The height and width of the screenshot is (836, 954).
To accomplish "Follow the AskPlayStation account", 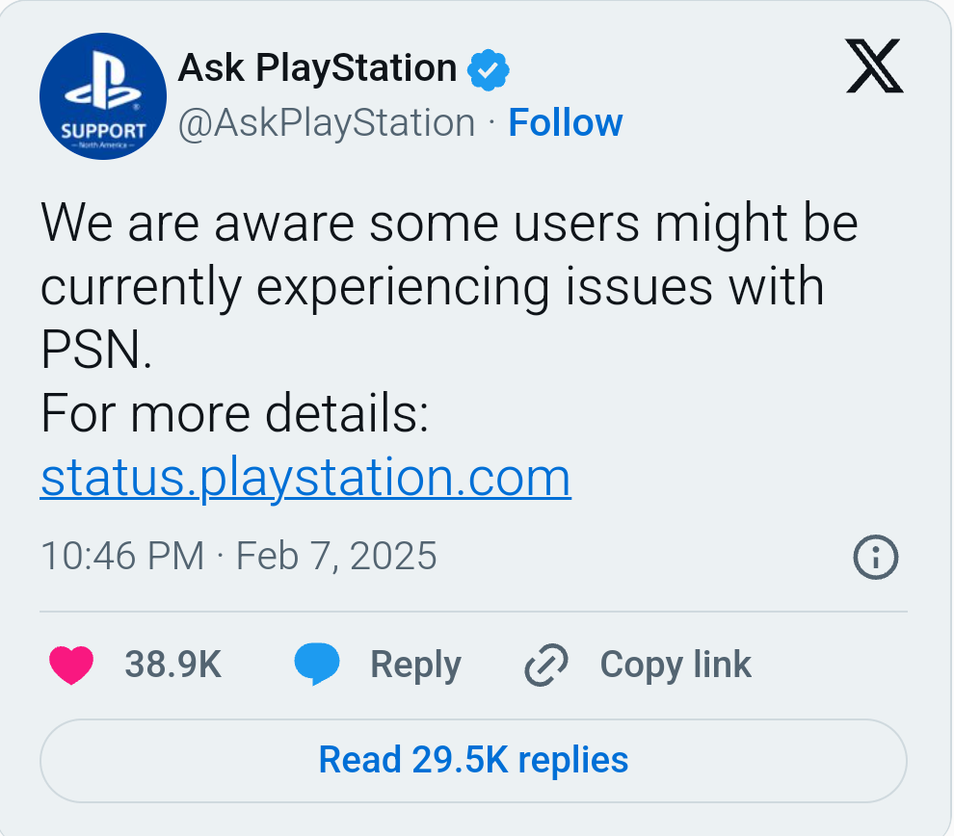I will pos(566,123).
